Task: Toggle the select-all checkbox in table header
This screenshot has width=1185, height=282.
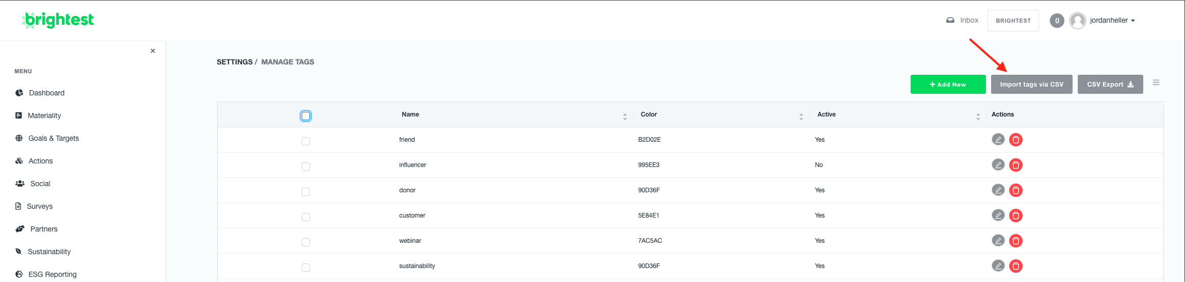Action: pos(306,116)
